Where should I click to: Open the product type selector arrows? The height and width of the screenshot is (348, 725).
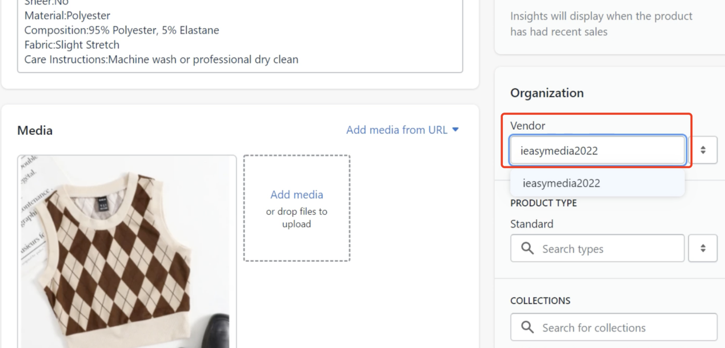click(x=703, y=249)
